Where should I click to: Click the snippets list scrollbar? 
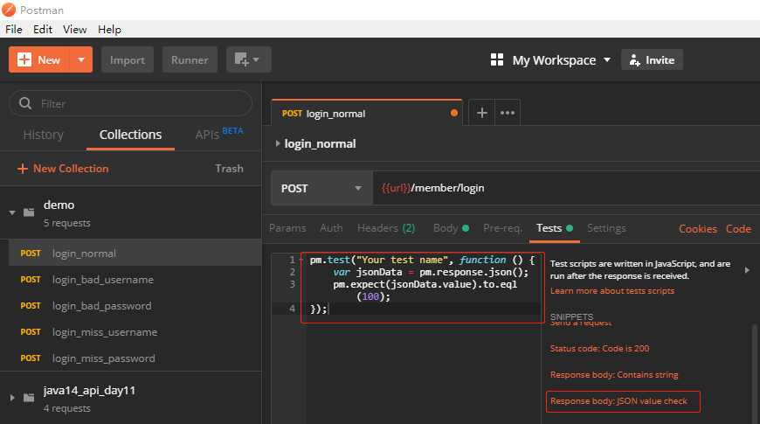click(754, 373)
